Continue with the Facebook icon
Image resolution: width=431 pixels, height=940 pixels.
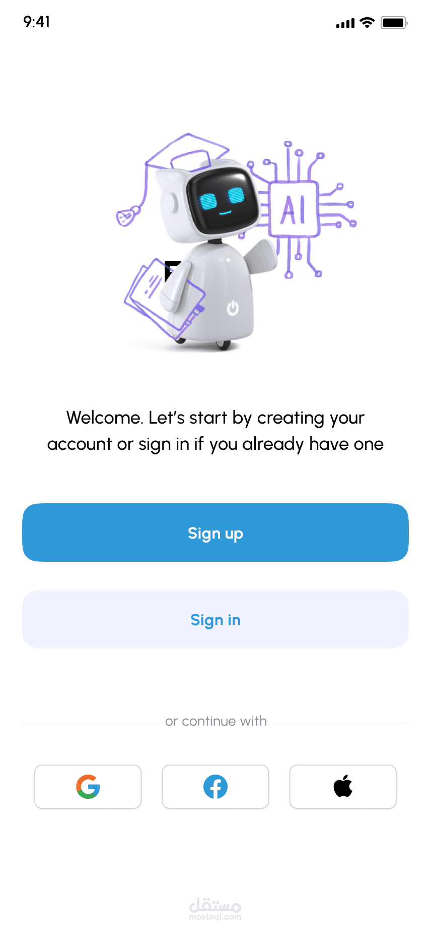click(x=215, y=787)
